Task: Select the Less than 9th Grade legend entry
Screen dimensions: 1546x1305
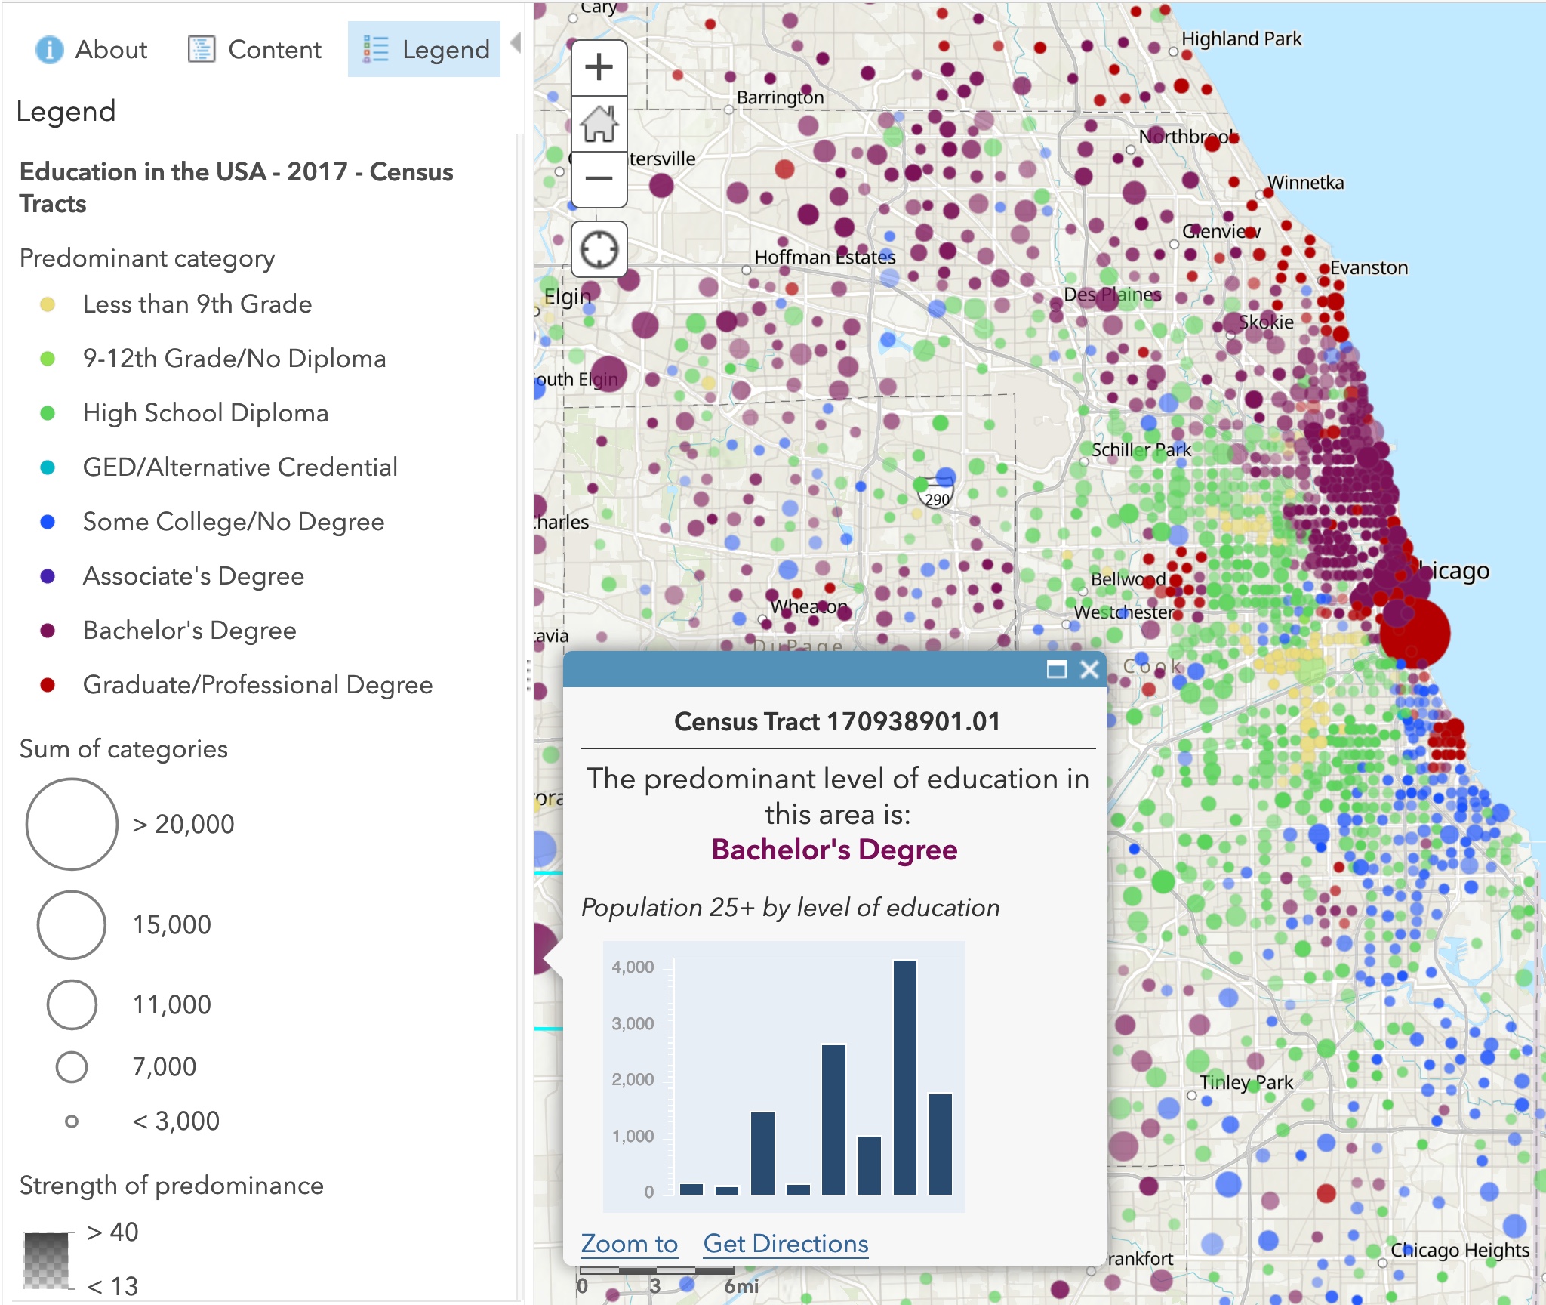Action: click(x=198, y=304)
